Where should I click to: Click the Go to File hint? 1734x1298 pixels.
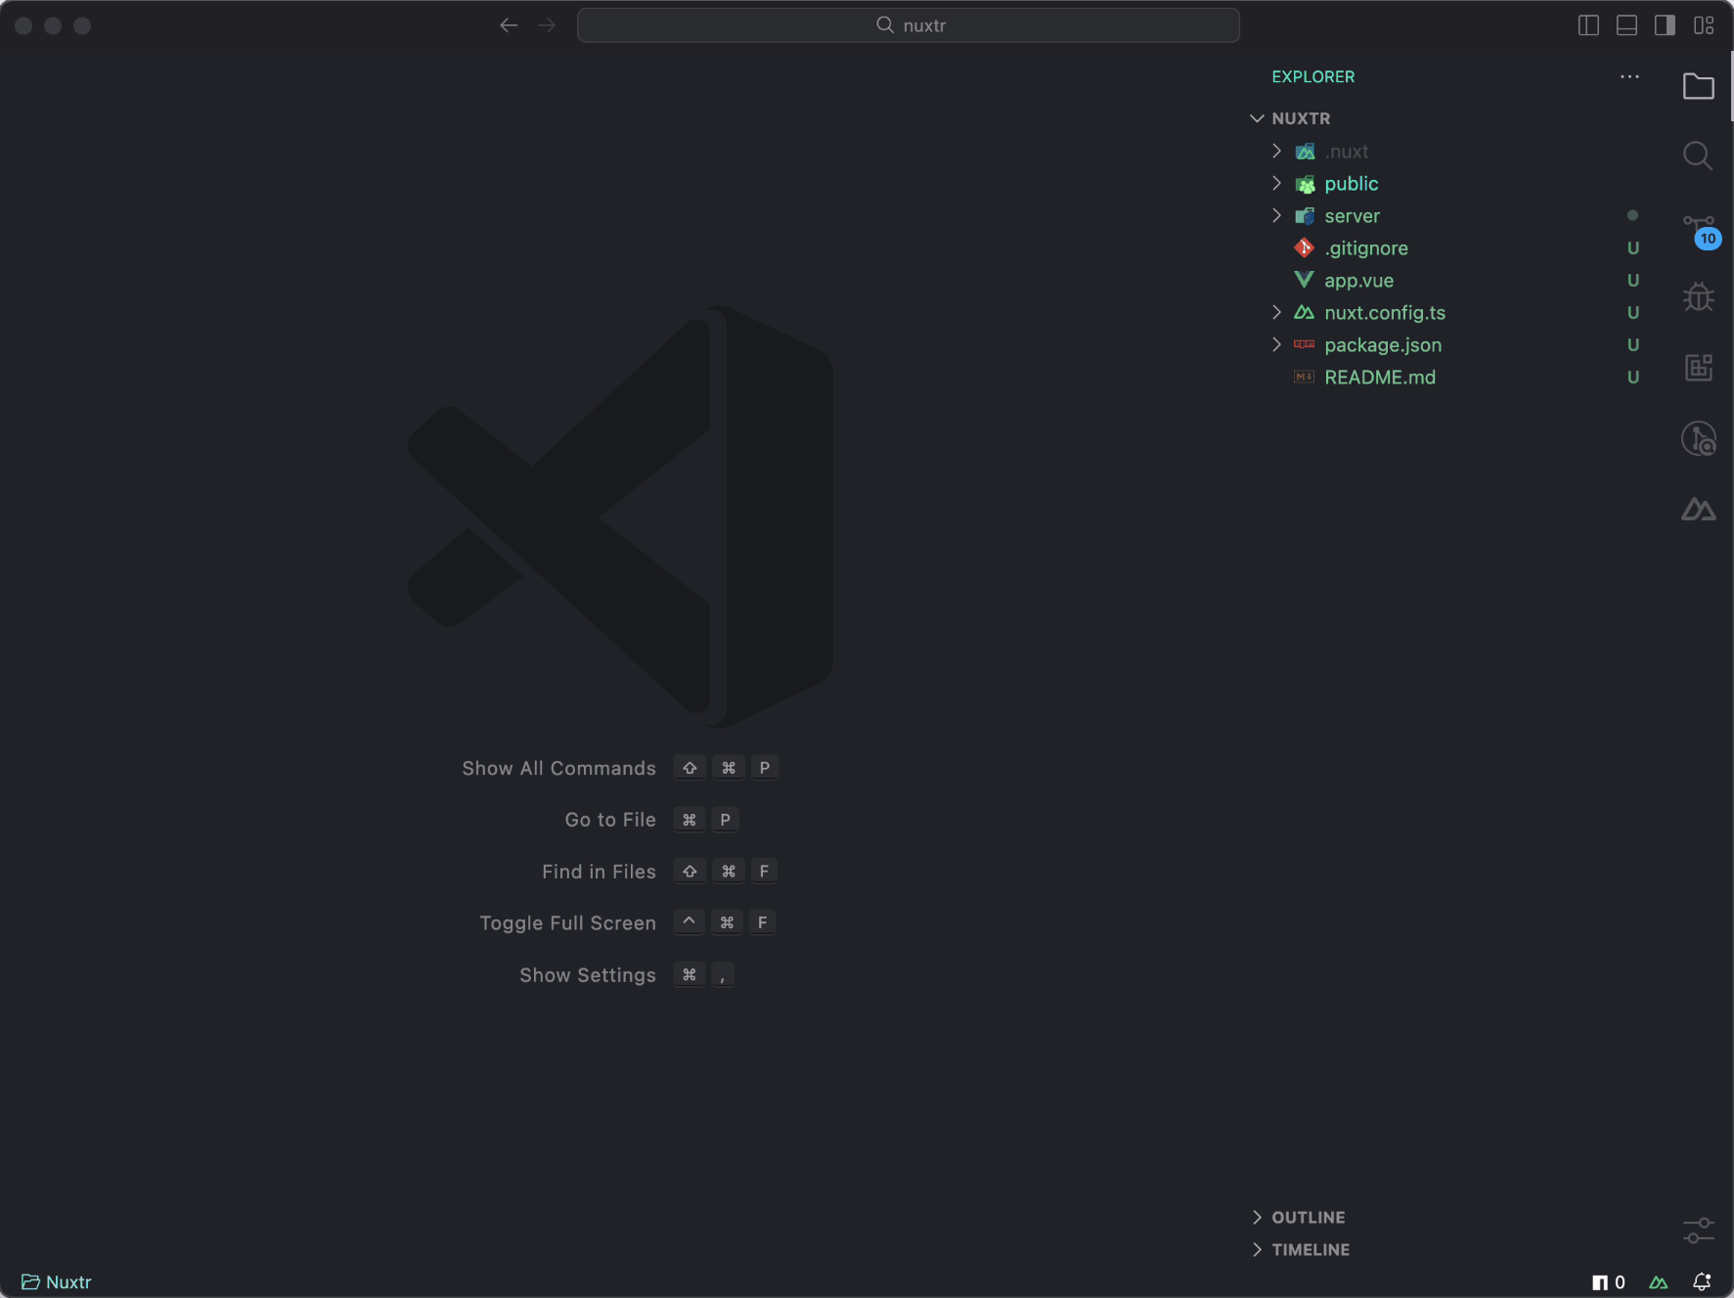click(x=610, y=820)
